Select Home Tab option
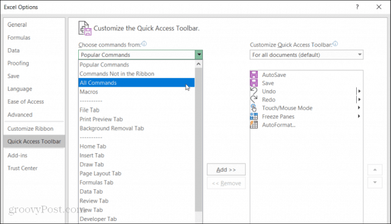Image resolution: width=391 pixels, height=224 pixels. tap(136, 146)
